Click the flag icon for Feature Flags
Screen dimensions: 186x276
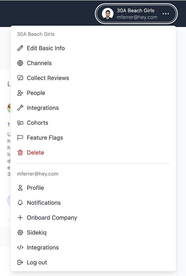point(20,138)
